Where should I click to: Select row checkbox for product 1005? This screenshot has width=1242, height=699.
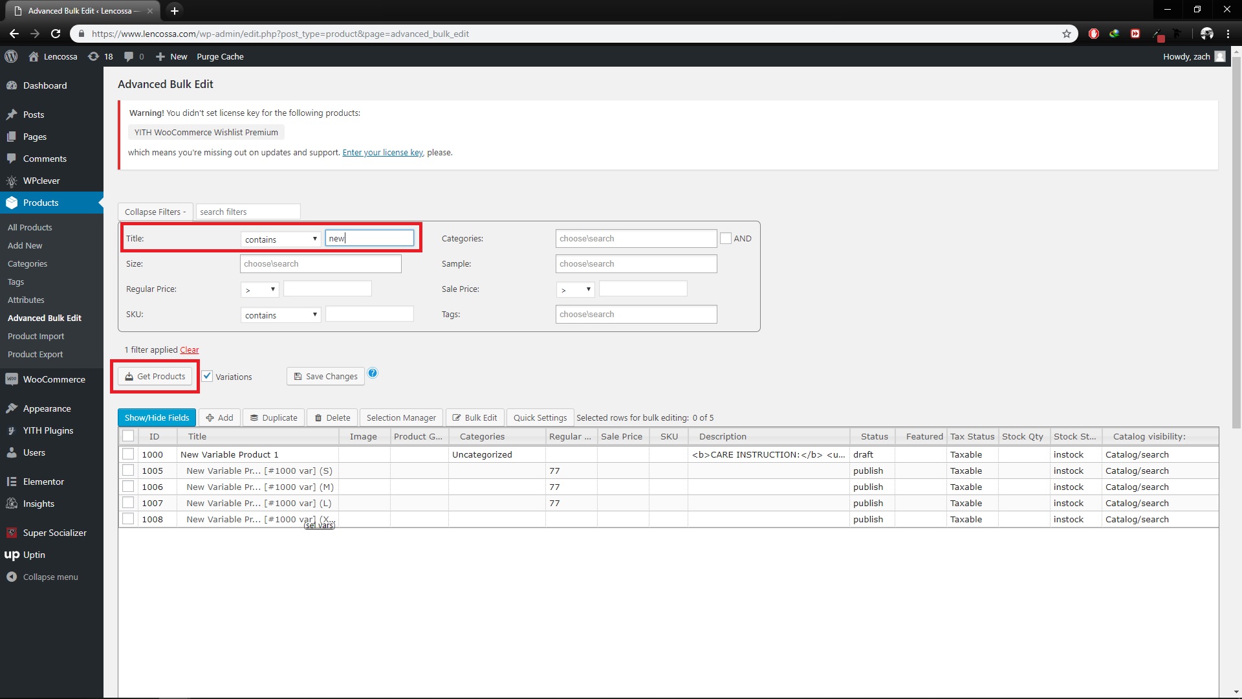[x=128, y=471]
